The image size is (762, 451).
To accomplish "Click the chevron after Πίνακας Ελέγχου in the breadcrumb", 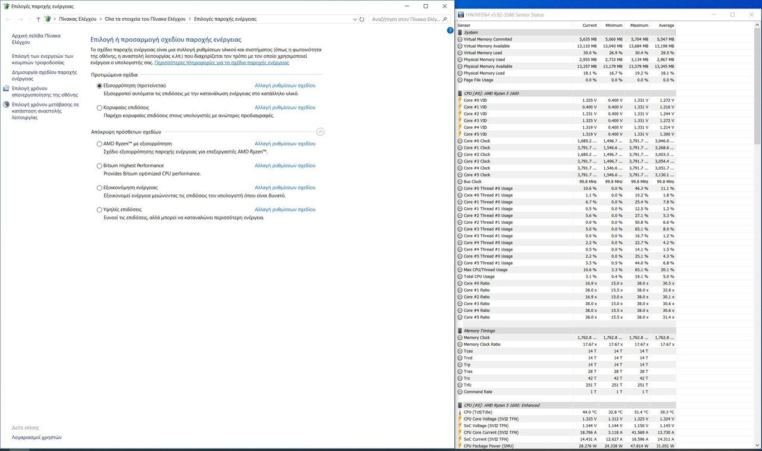I will [x=101, y=19].
